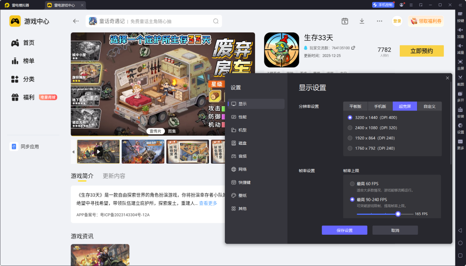Click the FPS limit slider handle
Screen dimensions: 466x266
[x=398, y=214]
